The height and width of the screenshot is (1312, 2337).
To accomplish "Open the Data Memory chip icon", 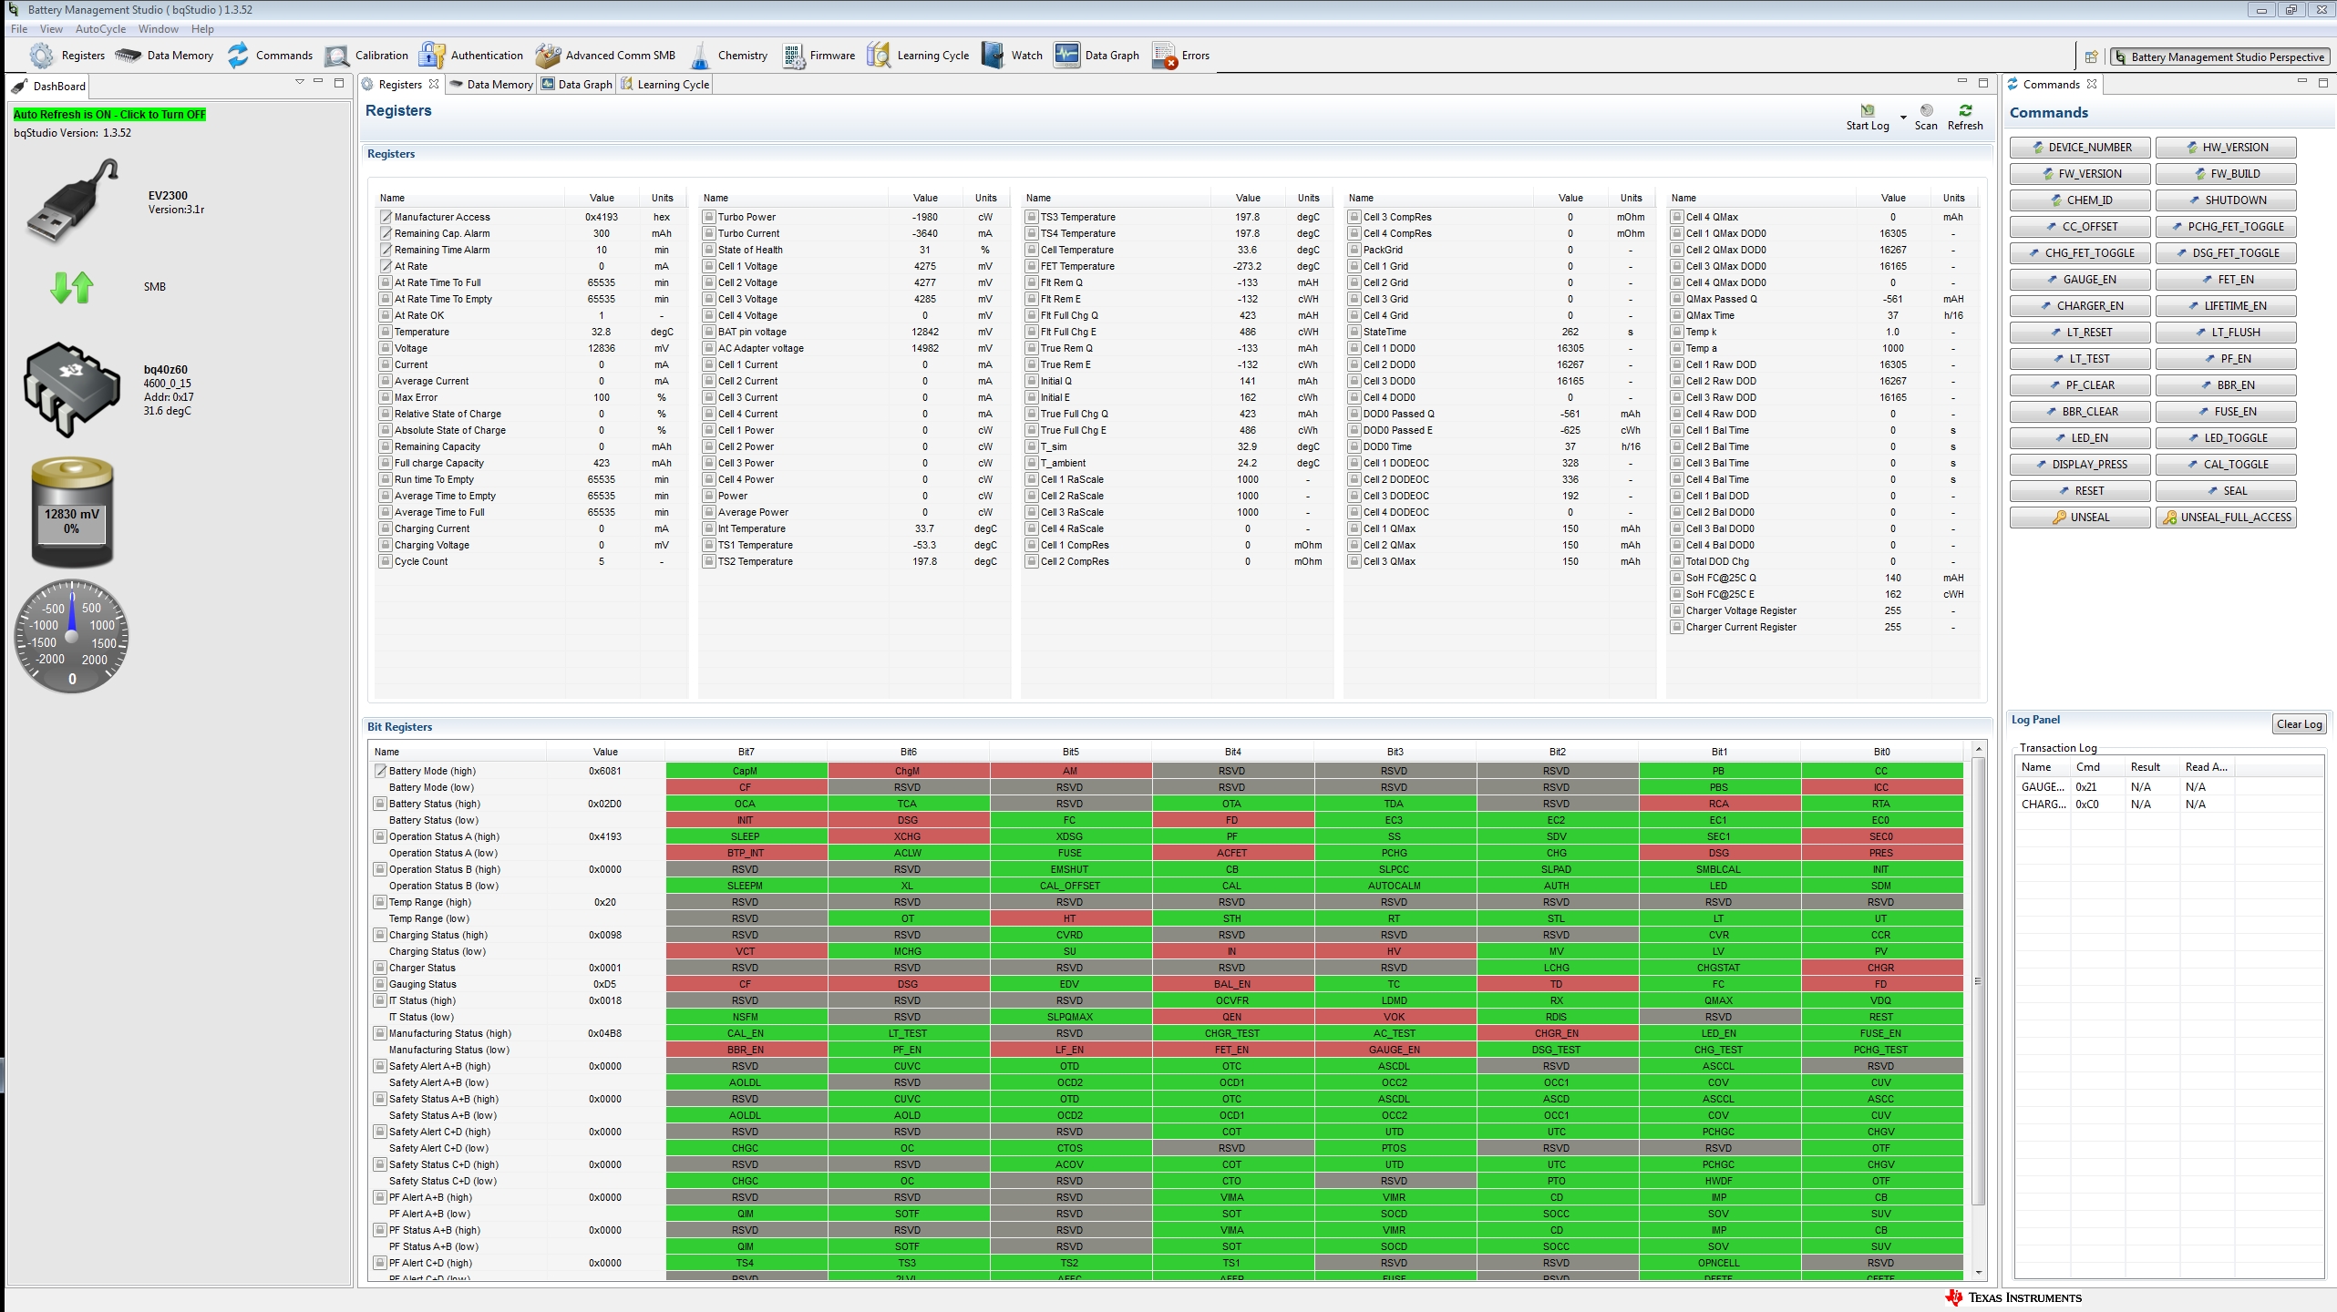I will 128,56.
